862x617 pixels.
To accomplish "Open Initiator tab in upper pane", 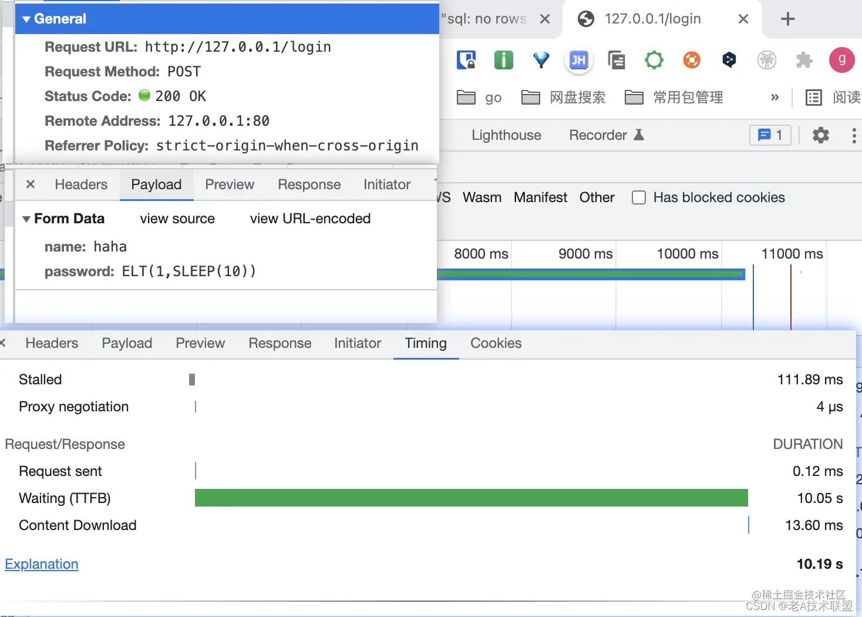I will 387,185.
